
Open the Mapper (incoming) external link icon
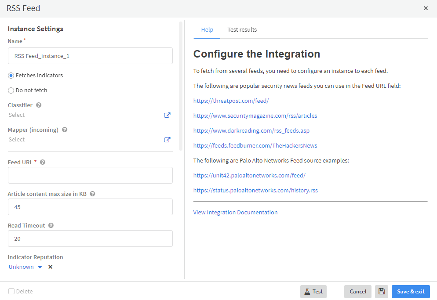click(167, 140)
